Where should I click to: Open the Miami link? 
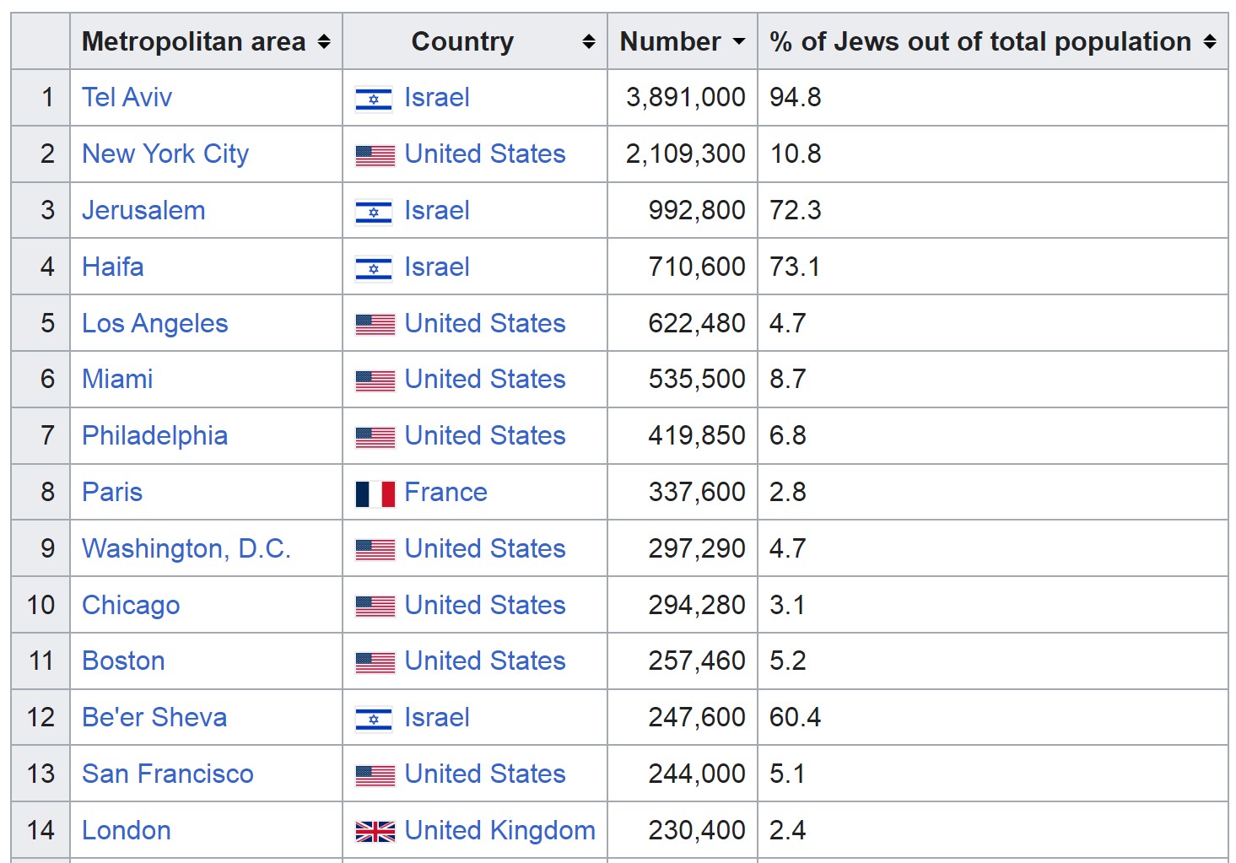coord(117,379)
